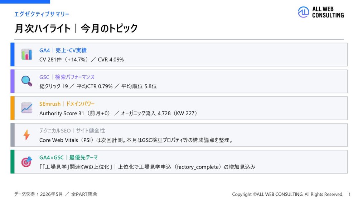The image size is (358, 201).
Task: Select the GA4 売上・CV実績 heading
Action: click(x=63, y=50)
